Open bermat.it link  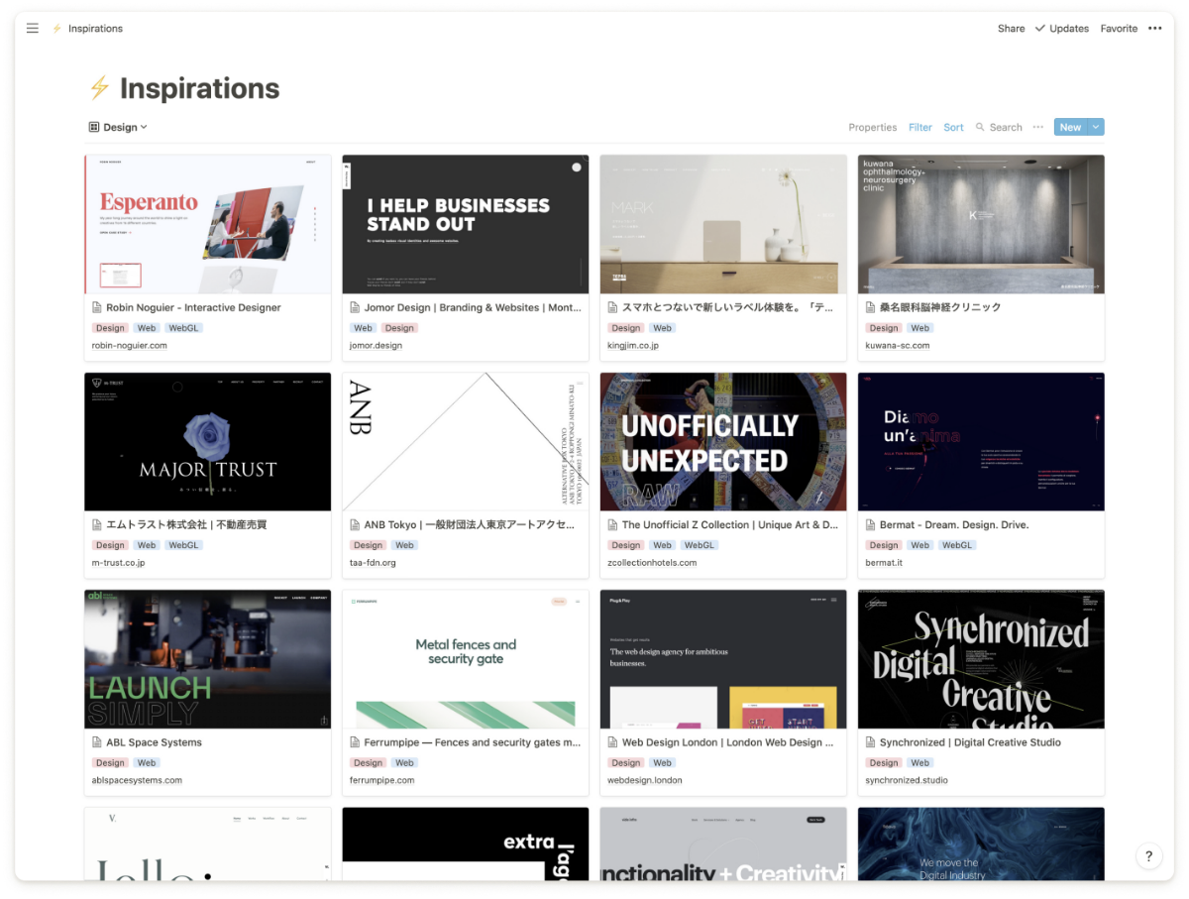884,563
